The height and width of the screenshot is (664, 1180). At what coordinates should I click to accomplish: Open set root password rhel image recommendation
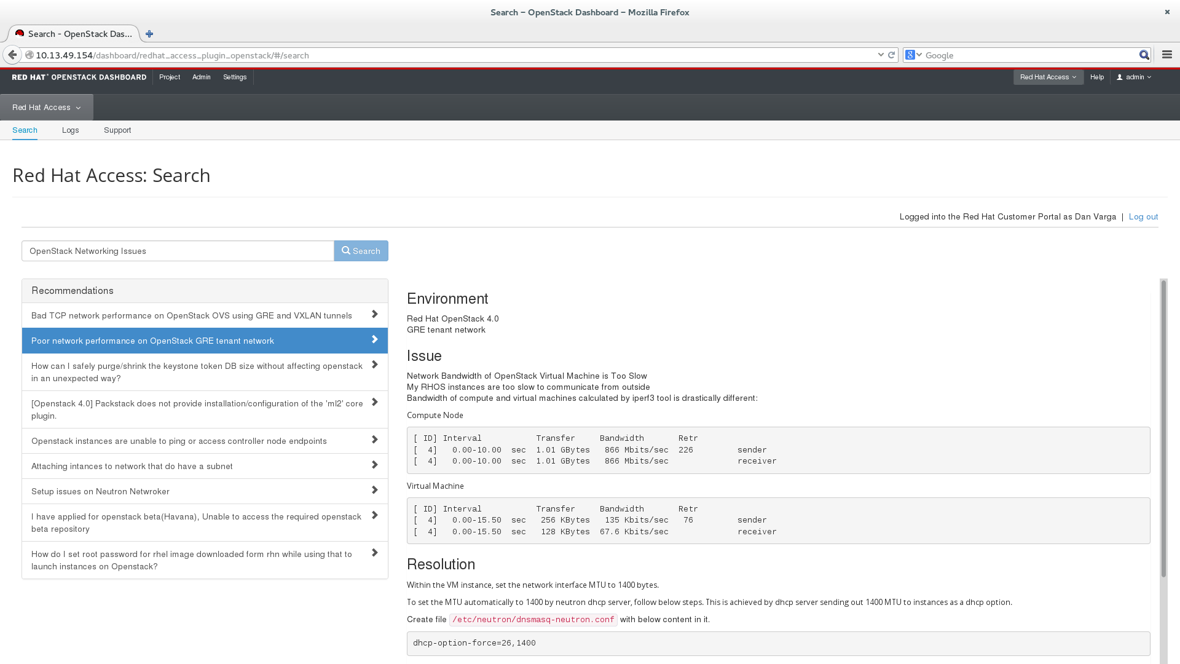(205, 560)
